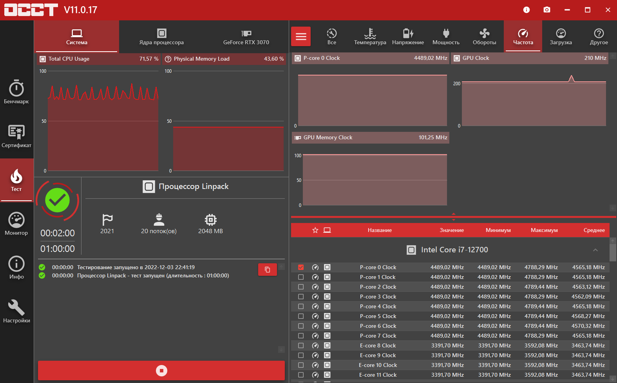
Task: Open the GeForce RTX 3070 tab
Action: pos(246,36)
